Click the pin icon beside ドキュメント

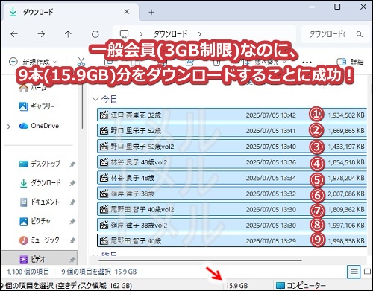coord(72,202)
